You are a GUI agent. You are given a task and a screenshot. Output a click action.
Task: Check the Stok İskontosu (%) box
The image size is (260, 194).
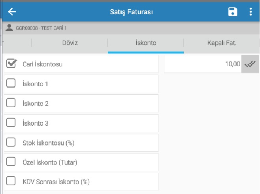pos(11,142)
